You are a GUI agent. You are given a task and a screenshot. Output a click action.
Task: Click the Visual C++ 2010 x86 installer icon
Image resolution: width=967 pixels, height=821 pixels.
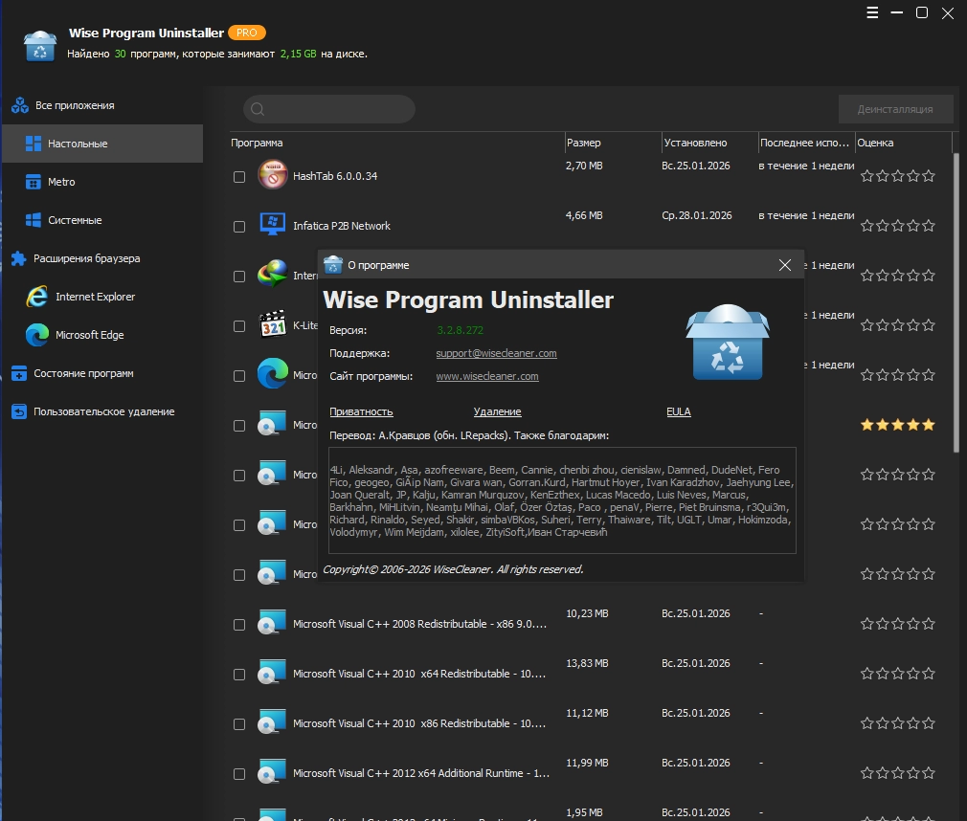[272, 721]
